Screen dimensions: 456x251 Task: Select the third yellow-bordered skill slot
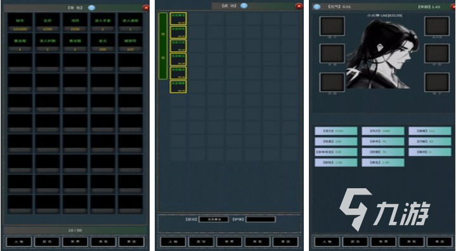[x=178, y=46]
